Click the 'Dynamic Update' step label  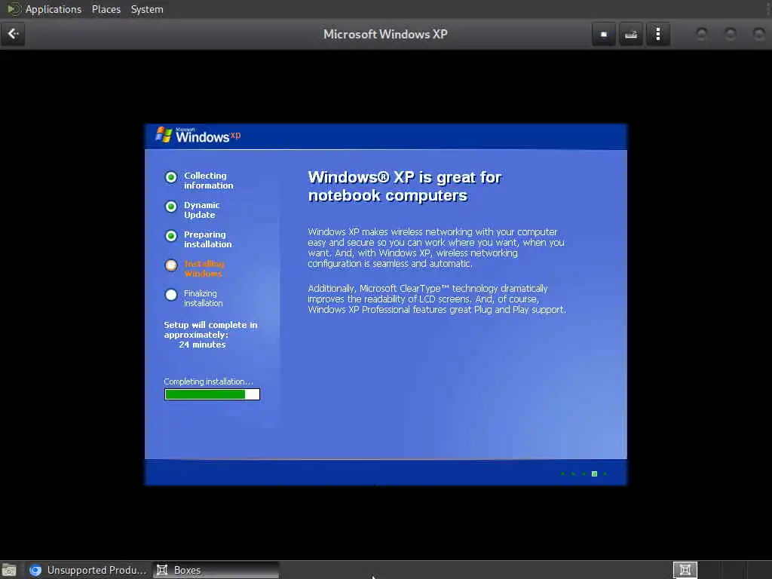tap(202, 210)
